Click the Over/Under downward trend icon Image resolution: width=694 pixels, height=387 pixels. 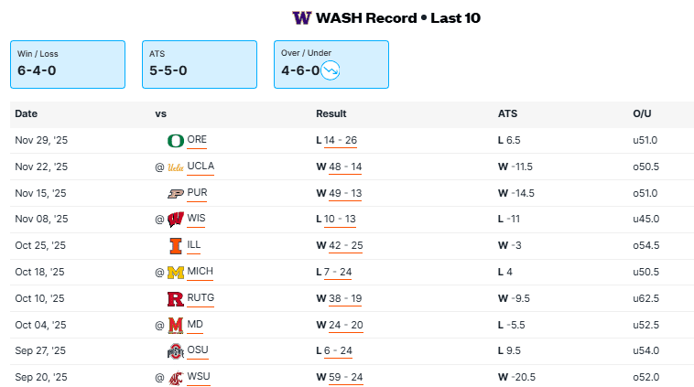pyautogui.click(x=331, y=70)
